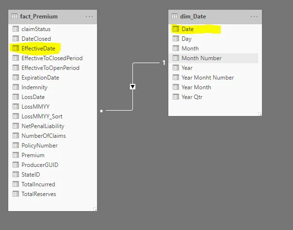This screenshot has width=293, height=230.
Task: Select the Premium field in fact_Premium
Action: click(33, 155)
